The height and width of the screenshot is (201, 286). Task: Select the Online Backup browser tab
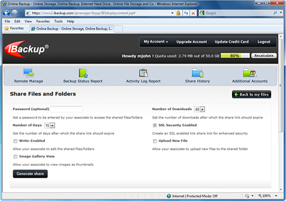[x=72, y=29]
